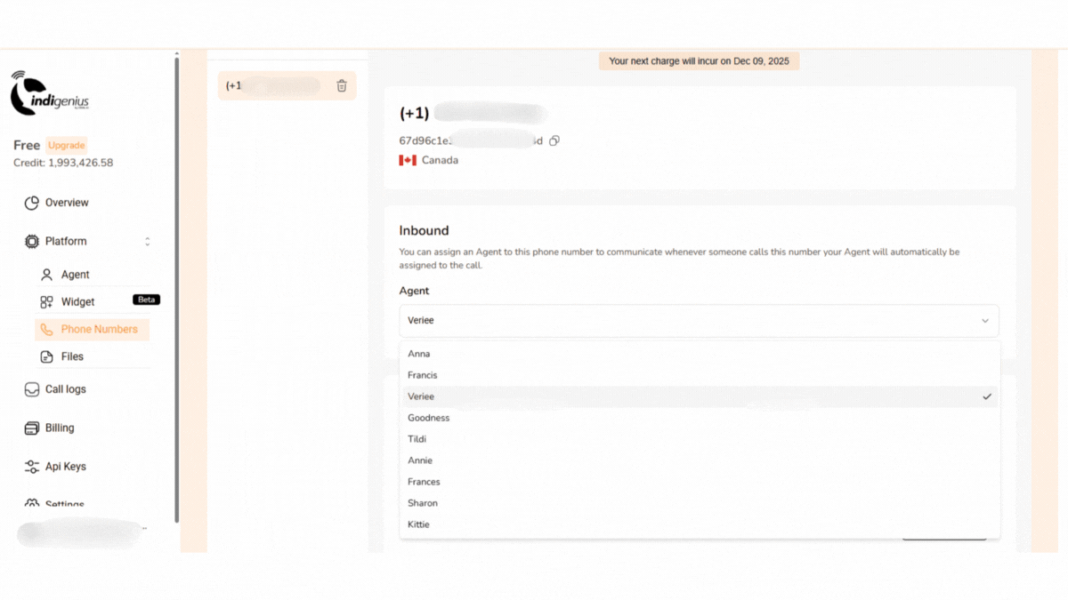Viewport: 1068px width, 600px height.
Task: Select the phone number entry in list
Action: 287,86
